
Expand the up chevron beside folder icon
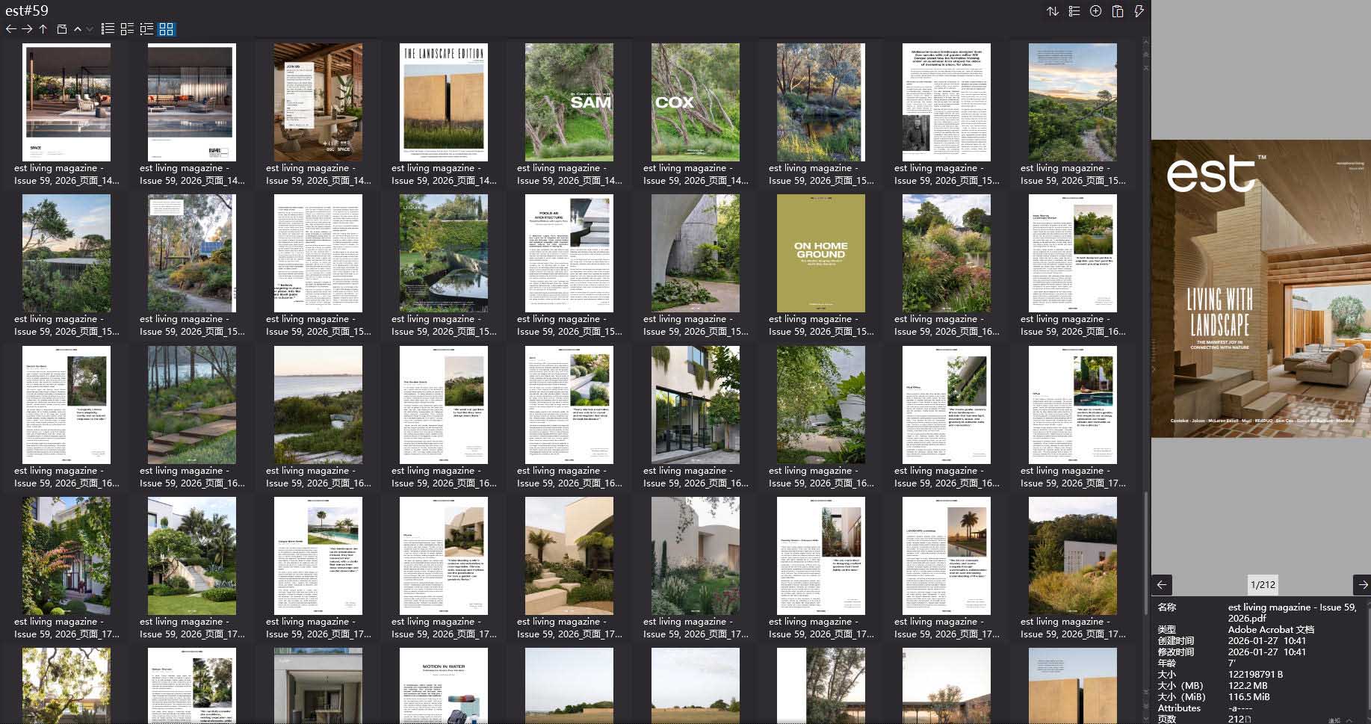coord(77,29)
